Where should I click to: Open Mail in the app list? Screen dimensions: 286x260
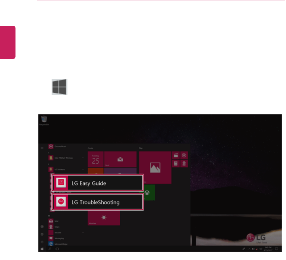pos(54,221)
